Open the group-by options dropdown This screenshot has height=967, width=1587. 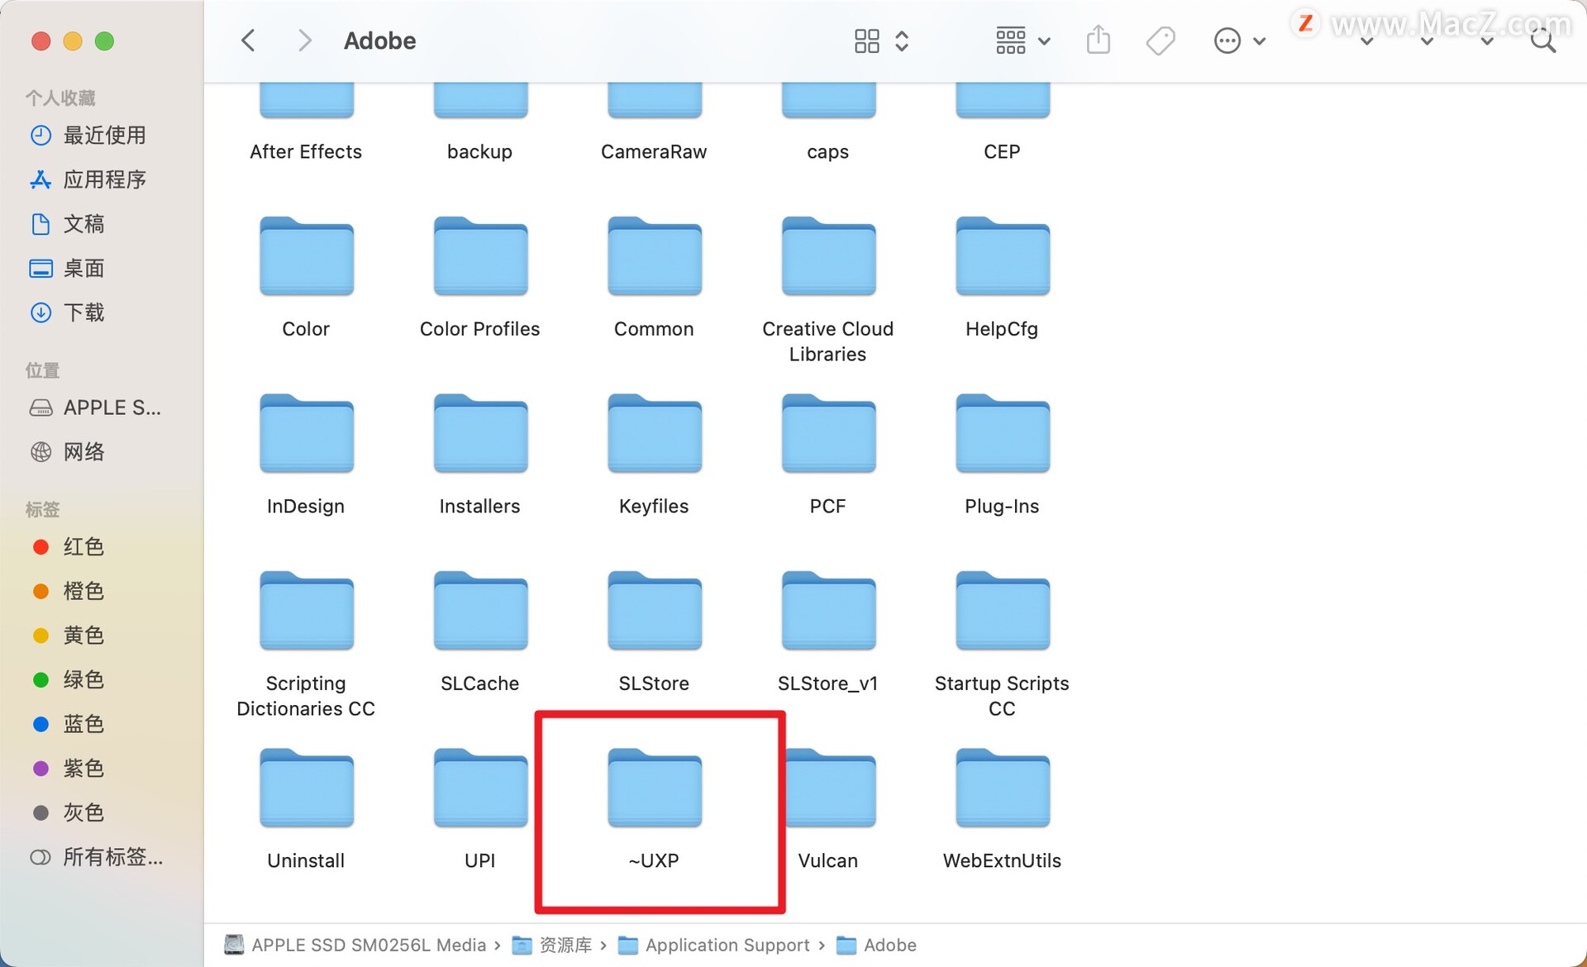point(1022,40)
